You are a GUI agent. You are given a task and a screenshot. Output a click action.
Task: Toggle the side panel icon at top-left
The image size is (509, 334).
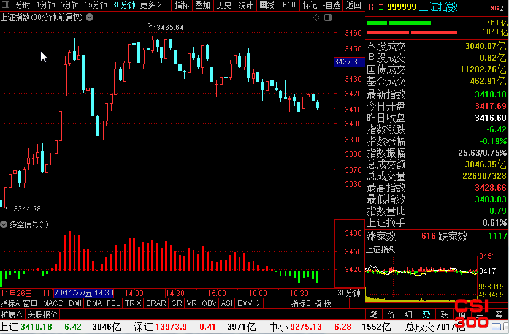click(6, 5)
